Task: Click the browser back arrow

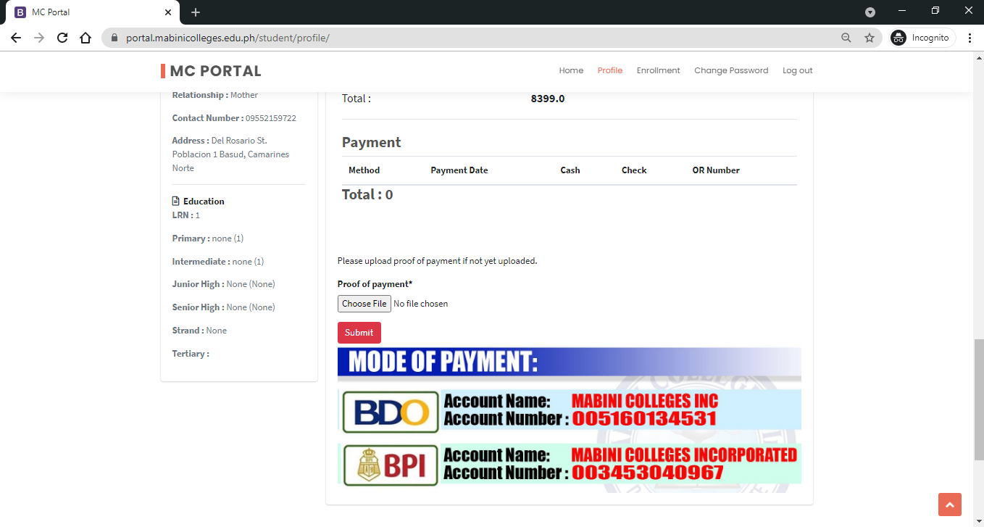Action: 16,38
